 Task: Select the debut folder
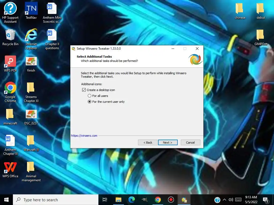pos(261,11)
